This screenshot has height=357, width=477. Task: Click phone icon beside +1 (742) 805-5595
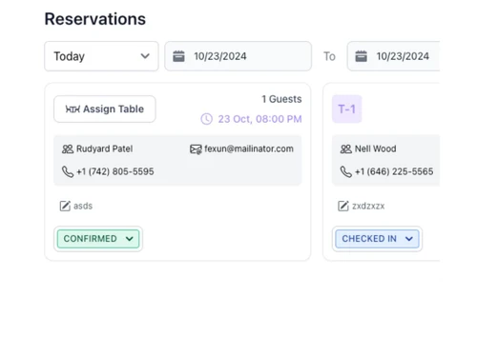[x=68, y=171]
